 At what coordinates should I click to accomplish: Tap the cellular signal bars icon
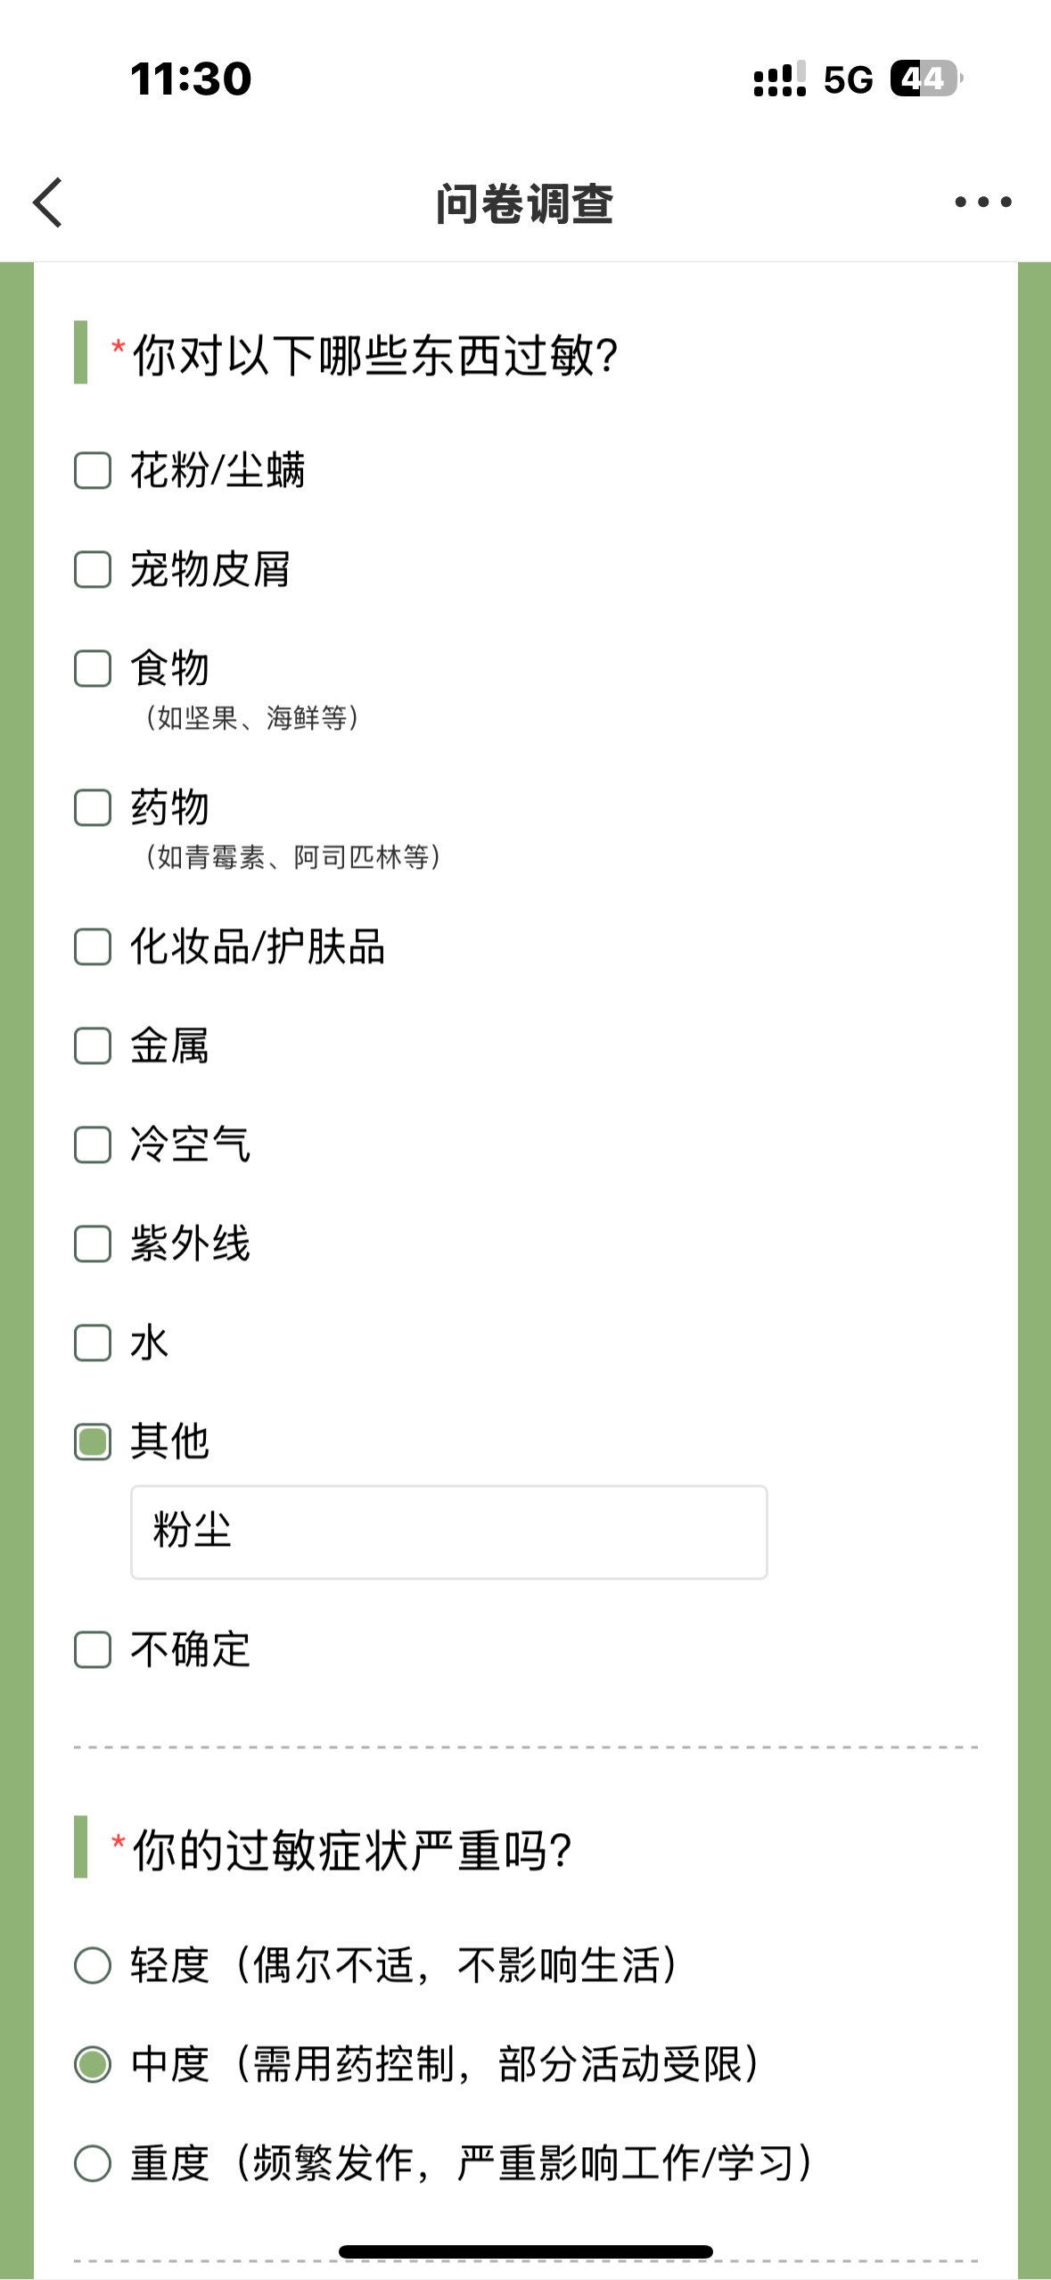pyautogui.click(x=780, y=78)
